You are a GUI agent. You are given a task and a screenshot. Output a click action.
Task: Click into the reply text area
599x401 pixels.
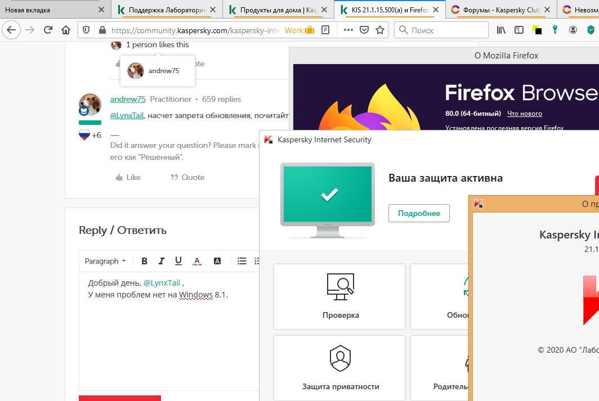pyautogui.click(x=169, y=331)
